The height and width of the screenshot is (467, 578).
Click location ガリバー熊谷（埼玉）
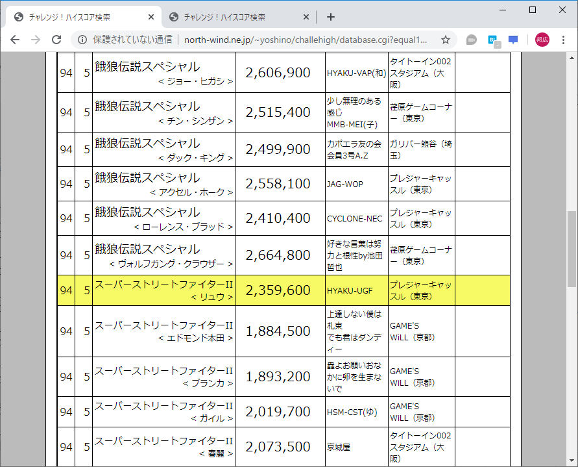click(x=421, y=149)
